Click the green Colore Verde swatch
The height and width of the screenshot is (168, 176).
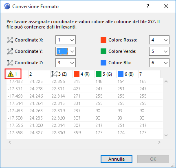pos(103,51)
